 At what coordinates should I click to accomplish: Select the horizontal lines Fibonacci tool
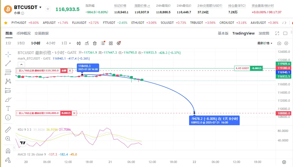click(8, 72)
